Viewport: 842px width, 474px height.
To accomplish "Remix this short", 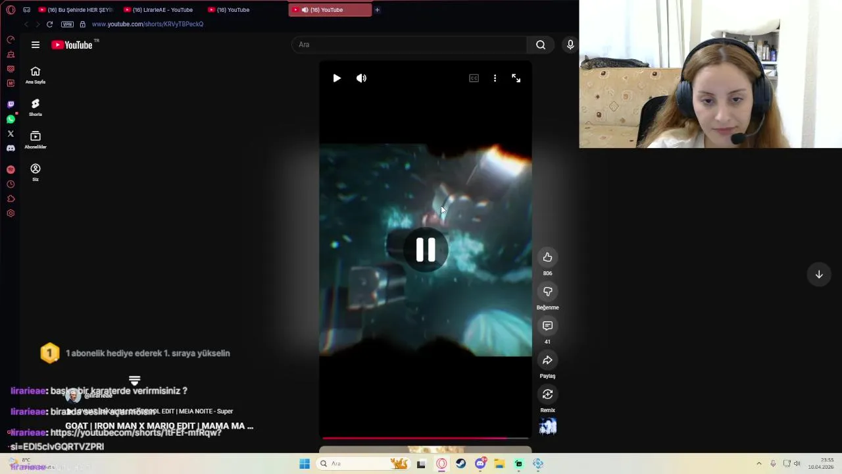I will pyautogui.click(x=547, y=394).
